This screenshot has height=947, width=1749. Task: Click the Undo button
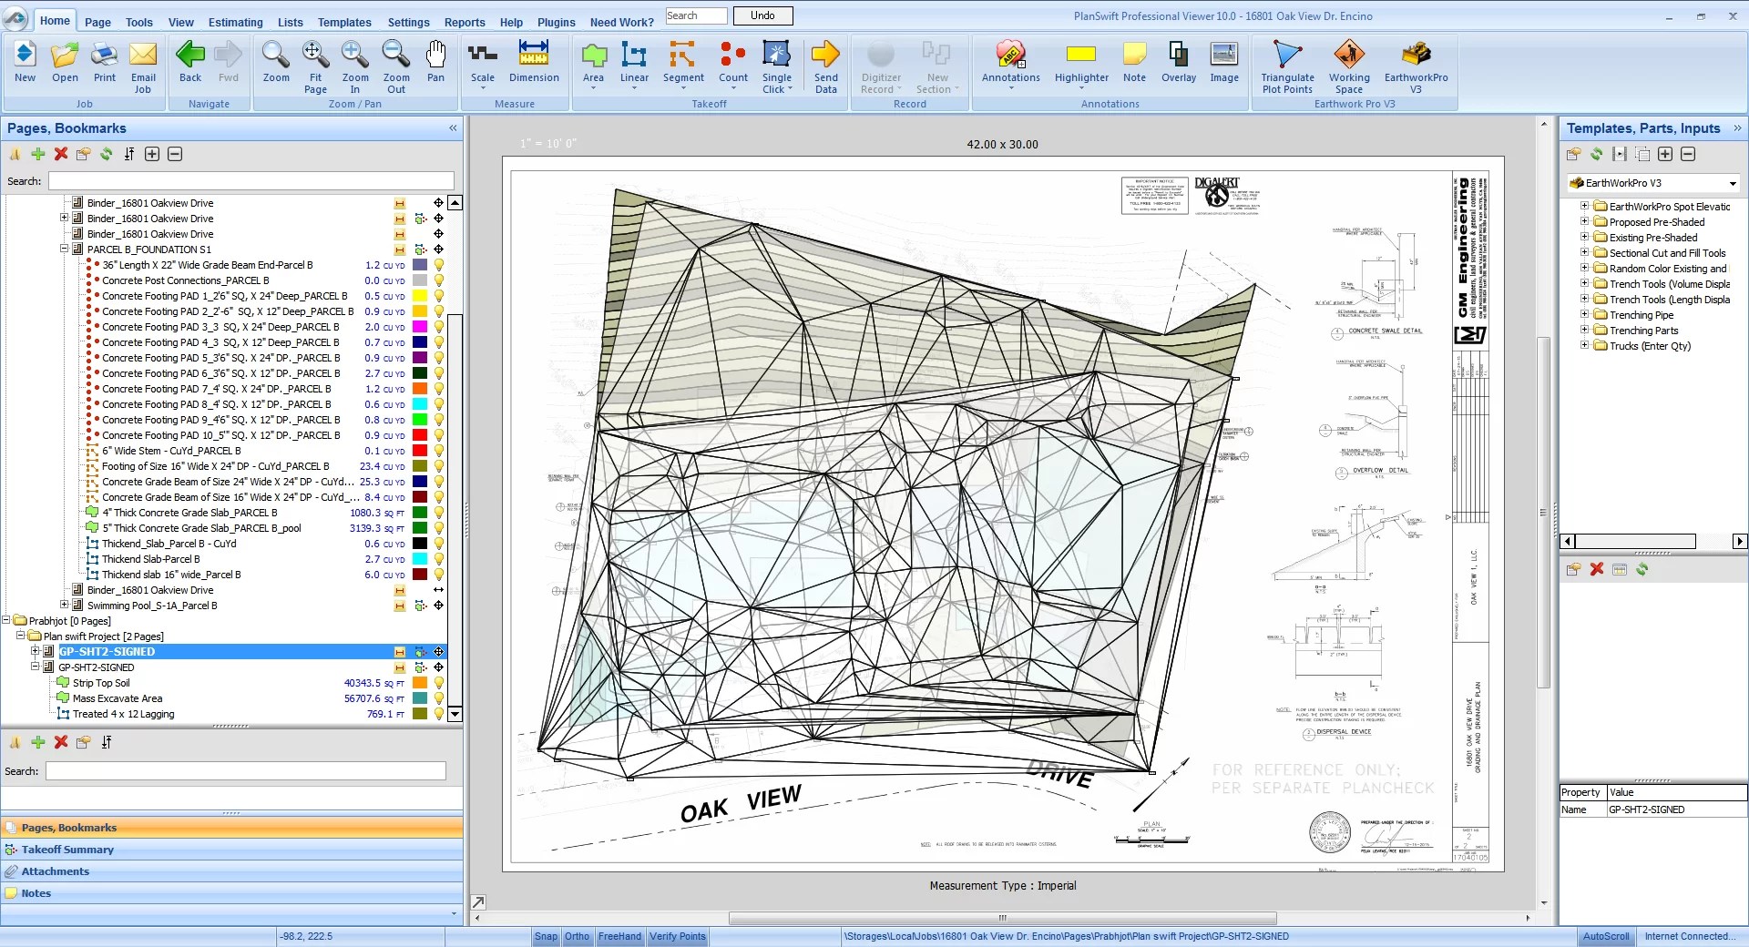point(762,15)
